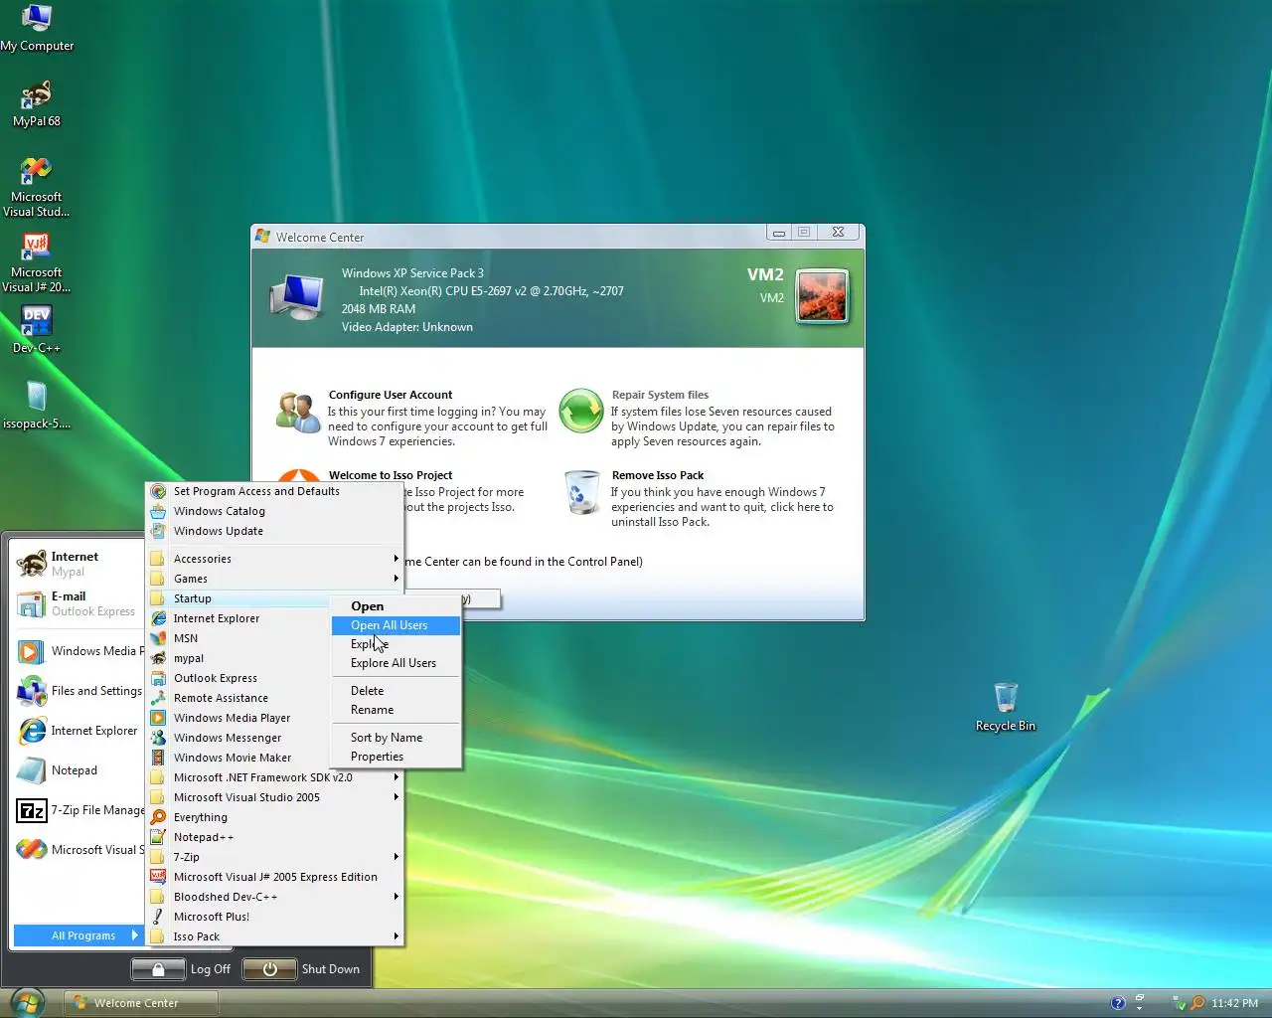Click the magnifier search tray icon
Screen dimensions: 1272x1018
pos(1197,1003)
